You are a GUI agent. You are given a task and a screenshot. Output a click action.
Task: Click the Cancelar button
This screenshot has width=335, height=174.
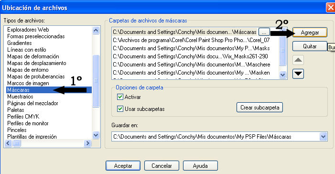pyautogui.click(x=162, y=166)
